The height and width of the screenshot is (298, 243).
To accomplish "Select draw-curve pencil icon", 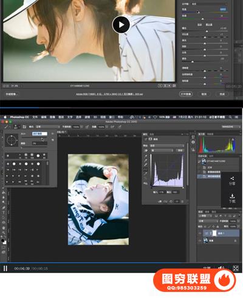I will point(146,174).
